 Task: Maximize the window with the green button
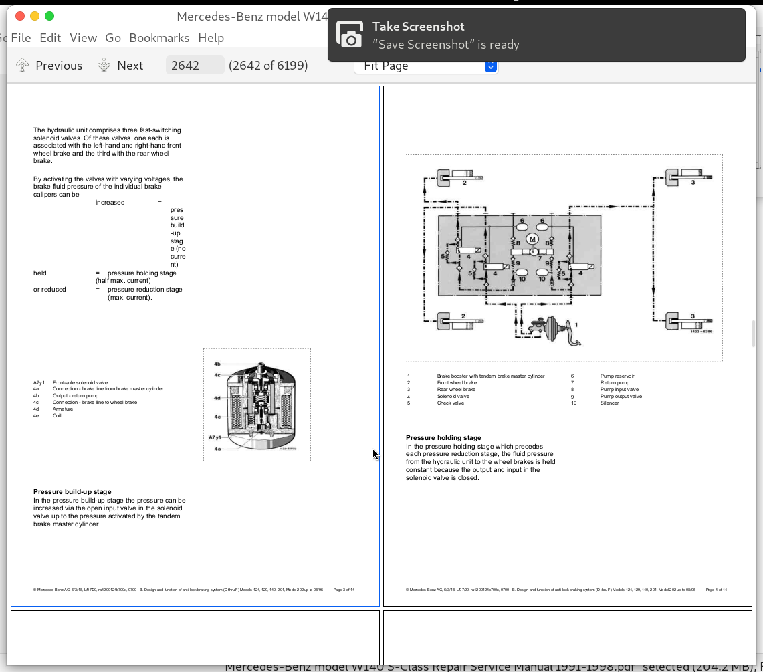[x=49, y=16]
